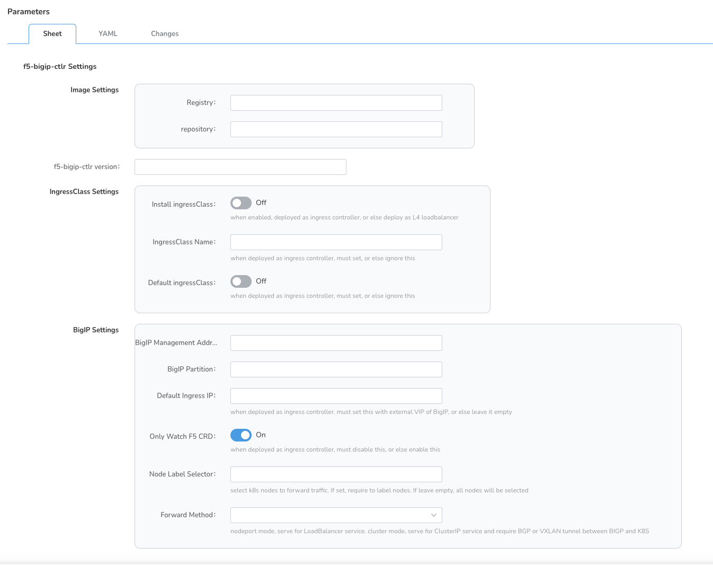
Task: Click the 'Forward Method:' label
Action: tap(188, 515)
